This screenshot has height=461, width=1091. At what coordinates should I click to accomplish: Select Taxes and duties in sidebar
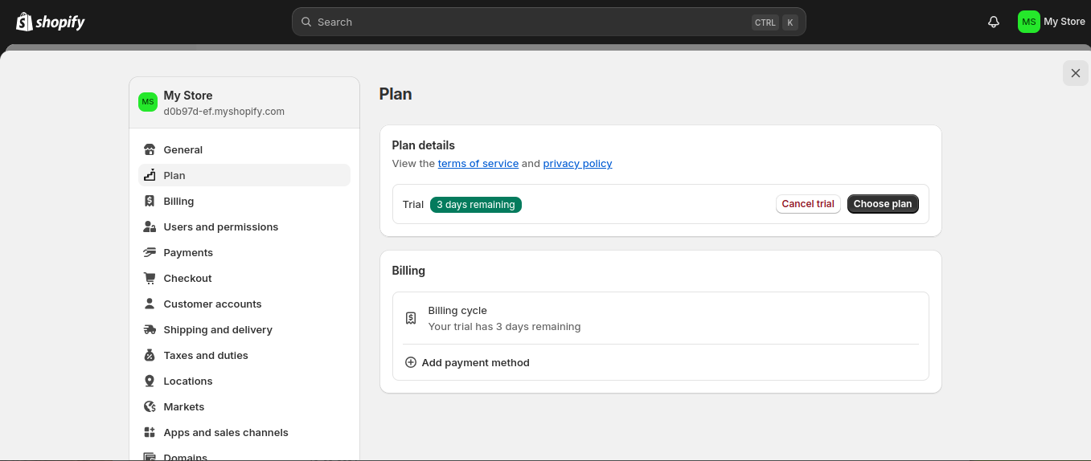(x=205, y=355)
